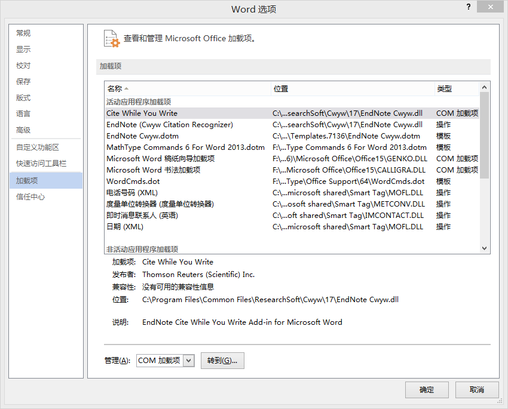This screenshot has height=409, width=508.
Task: Select the WordCmds.dot row
Action: (292, 181)
